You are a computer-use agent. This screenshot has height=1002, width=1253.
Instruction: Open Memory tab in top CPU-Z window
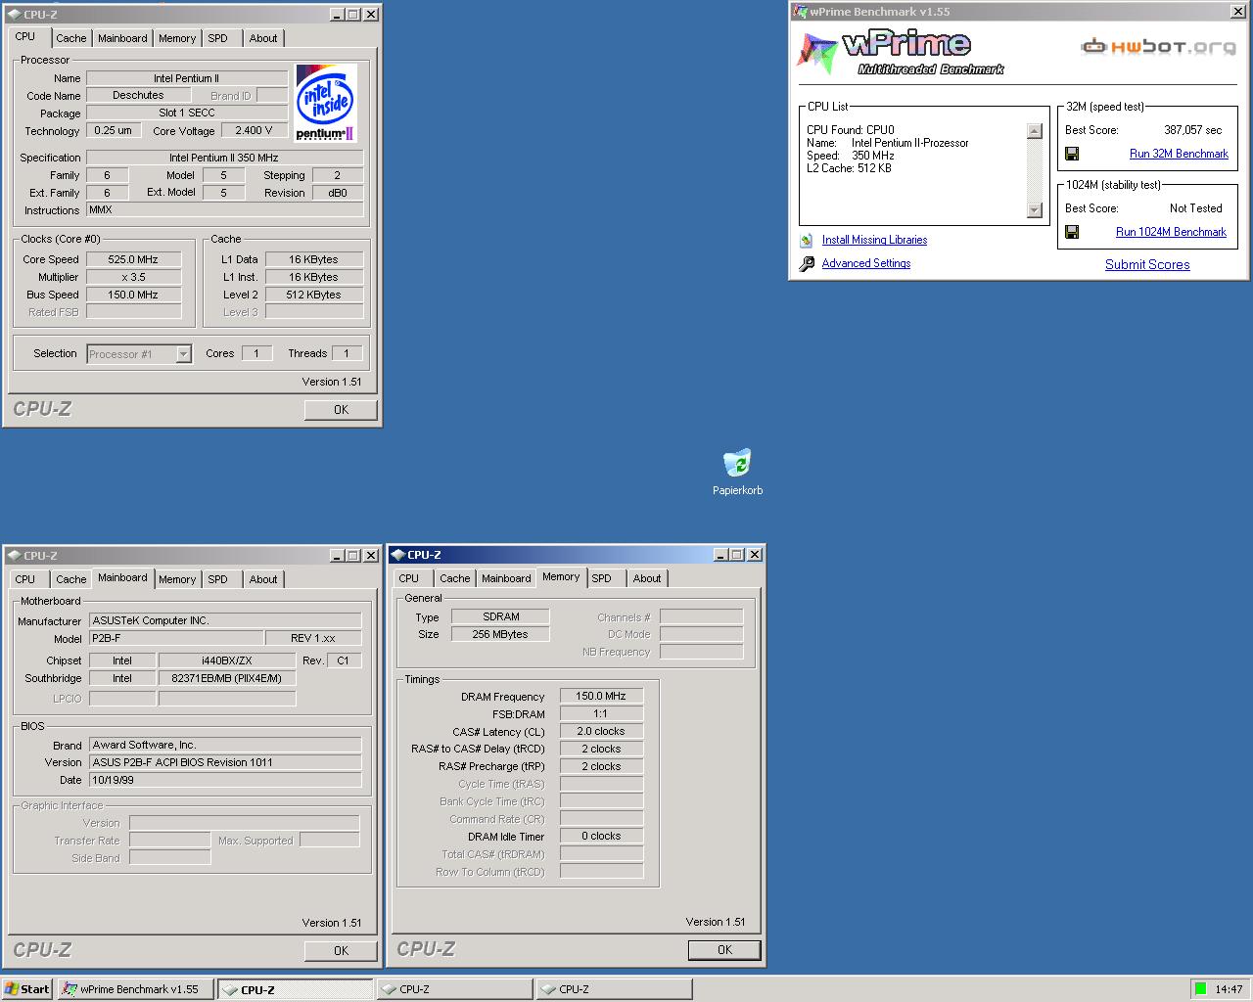tap(177, 38)
